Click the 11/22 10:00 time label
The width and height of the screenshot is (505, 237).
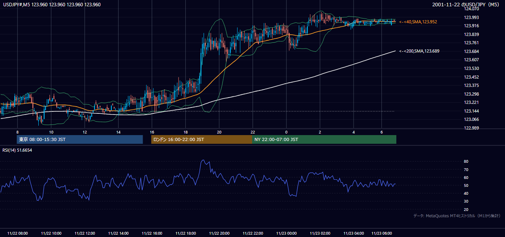coord(51,233)
